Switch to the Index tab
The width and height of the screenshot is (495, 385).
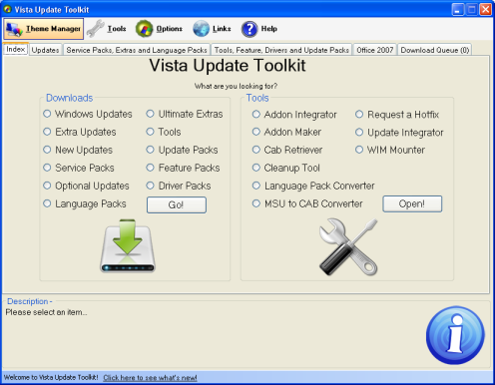[x=16, y=49]
